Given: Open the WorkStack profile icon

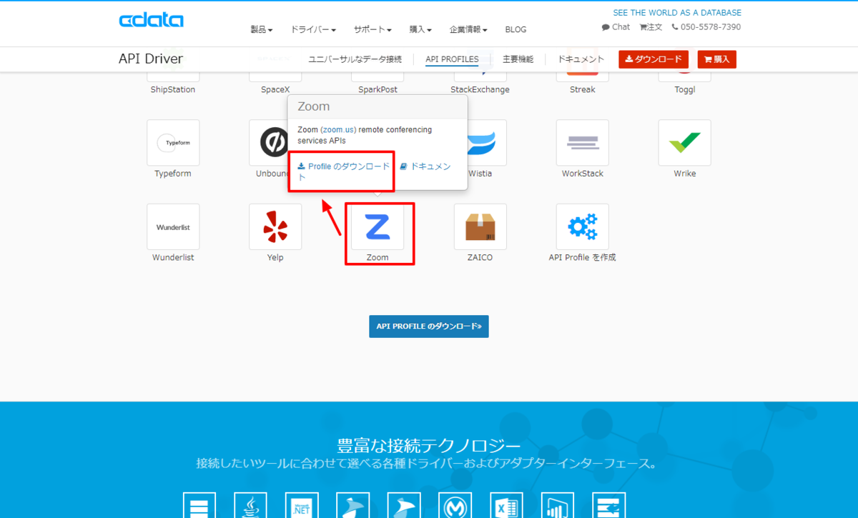Looking at the screenshot, I should click(583, 143).
